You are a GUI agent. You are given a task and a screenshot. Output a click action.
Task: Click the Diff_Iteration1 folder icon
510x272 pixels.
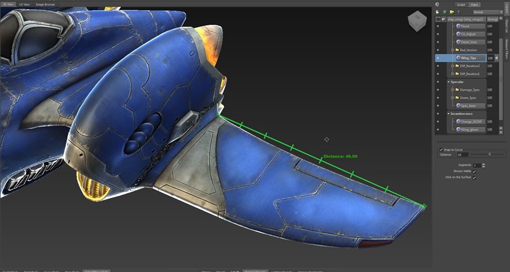click(x=457, y=74)
